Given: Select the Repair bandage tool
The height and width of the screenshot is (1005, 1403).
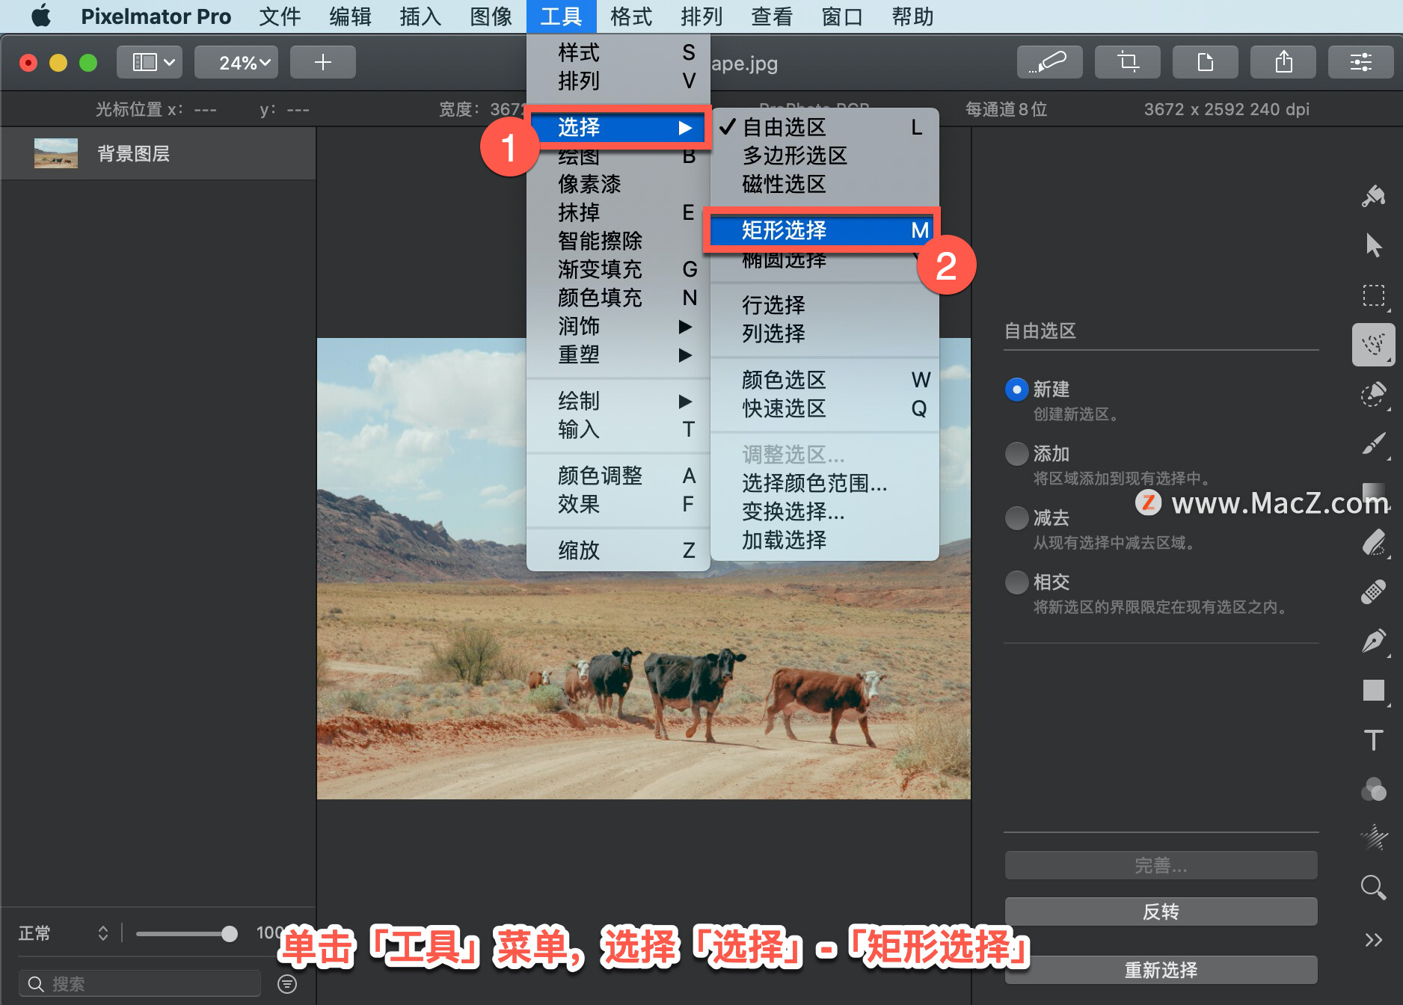Looking at the screenshot, I should point(1373,591).
